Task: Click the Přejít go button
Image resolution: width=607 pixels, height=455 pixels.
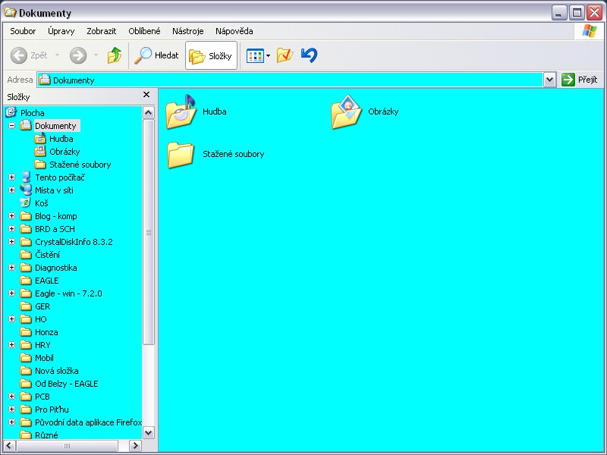Action: point(580,80)
